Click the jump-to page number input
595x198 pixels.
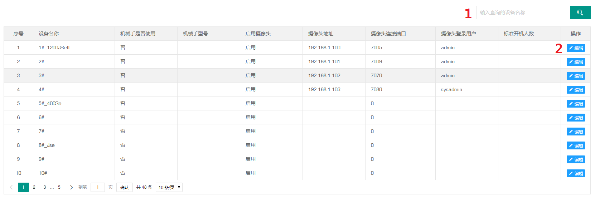97,187
